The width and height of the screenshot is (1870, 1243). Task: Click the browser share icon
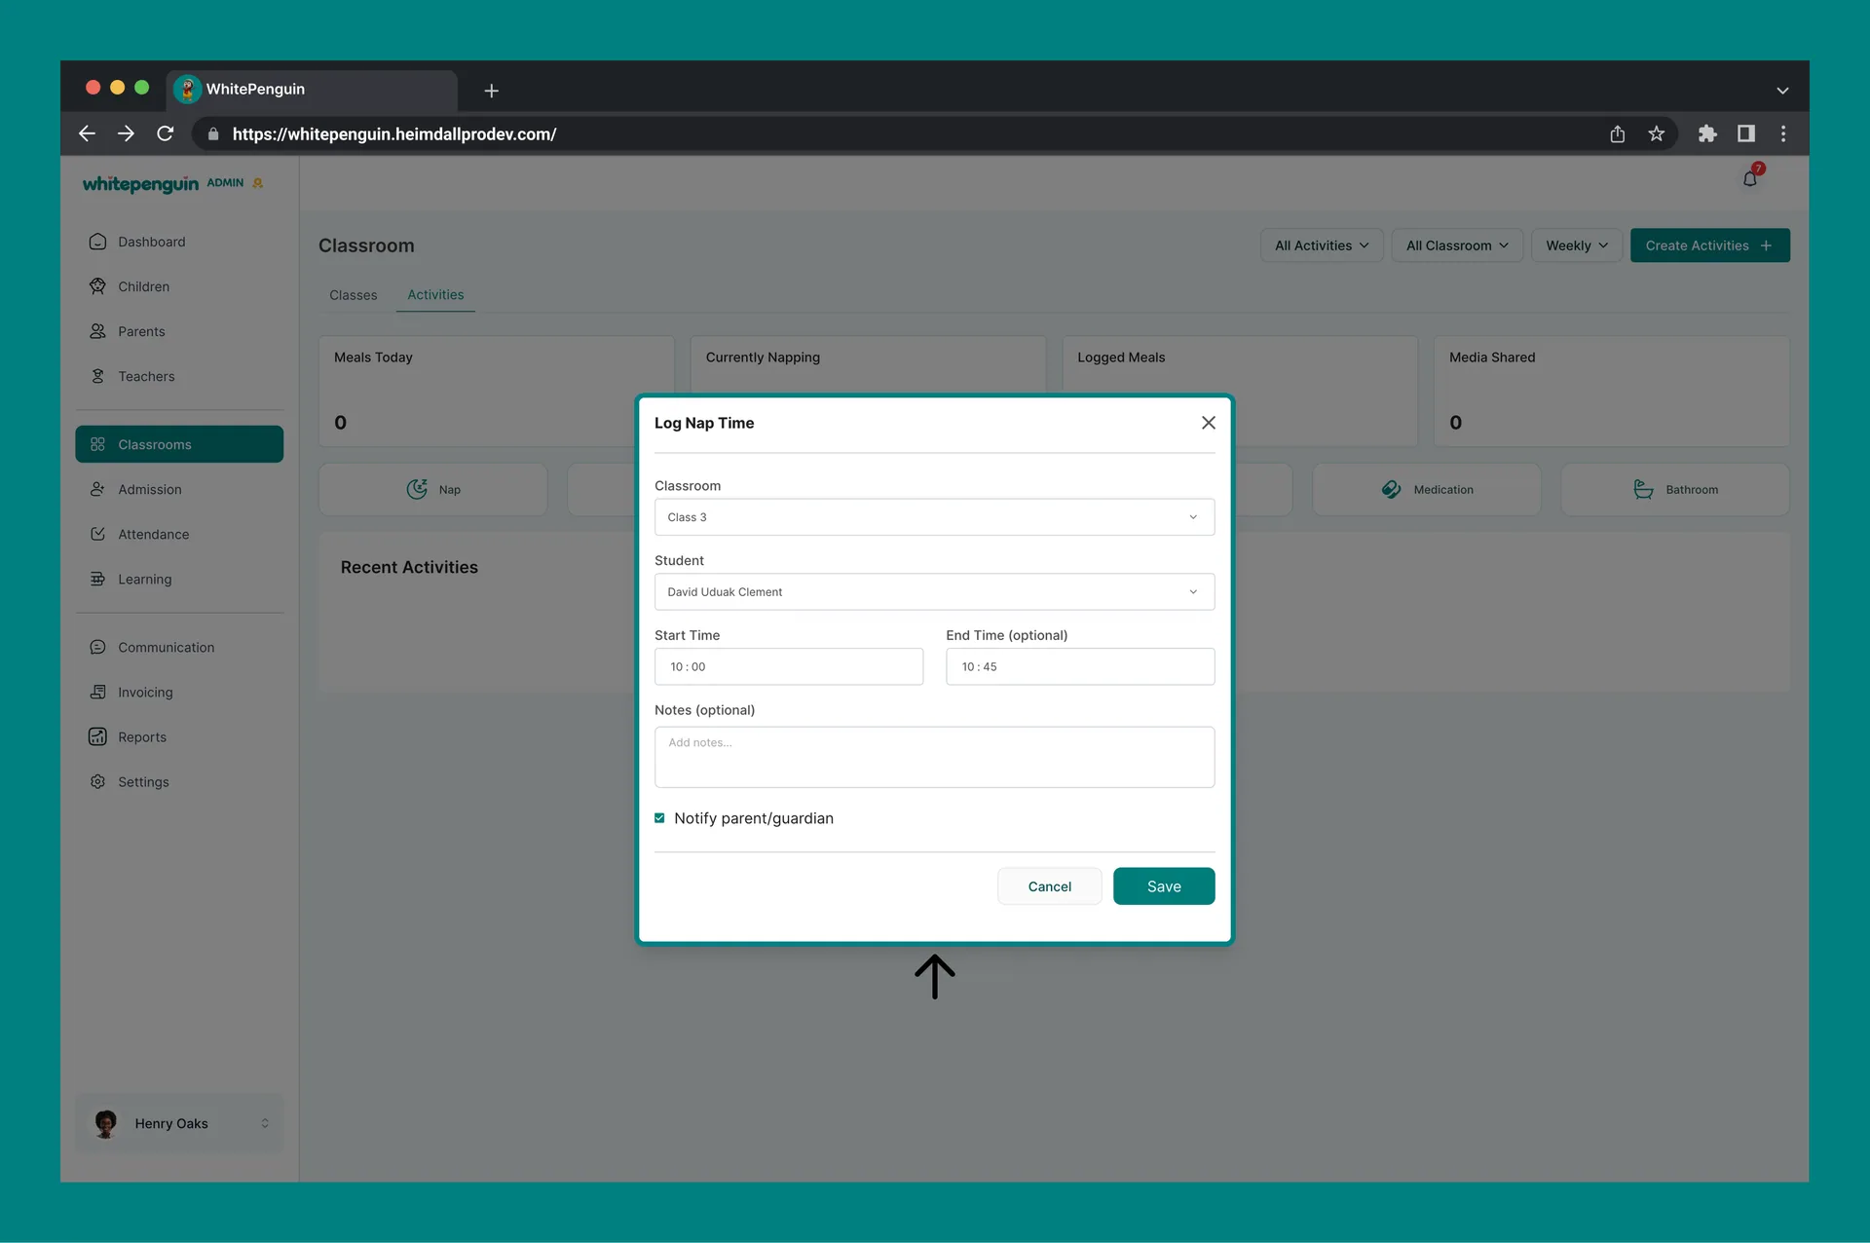(x=1617, y=133)
